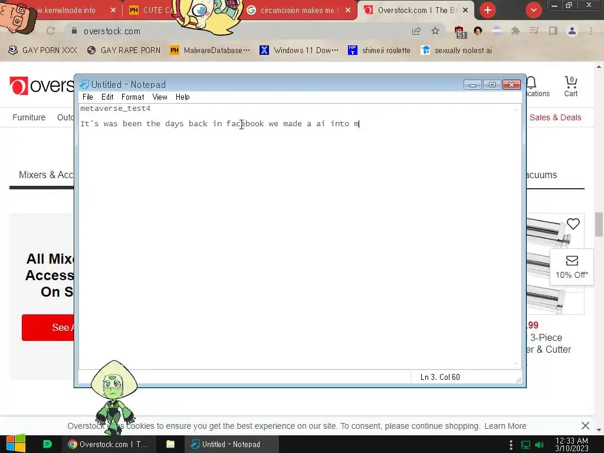Dismiss the cookie notice with the X
The image size is (604, 453).
pyautogui.click(x=585, y=426)
